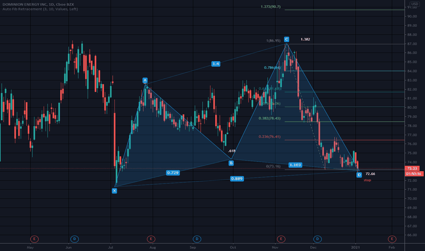The image size is (425, 251).
Task: Click the 0(73.16) fib level label
Action: 273,166
